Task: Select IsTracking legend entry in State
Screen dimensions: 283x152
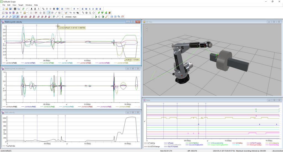Action: tap(150, 143)
